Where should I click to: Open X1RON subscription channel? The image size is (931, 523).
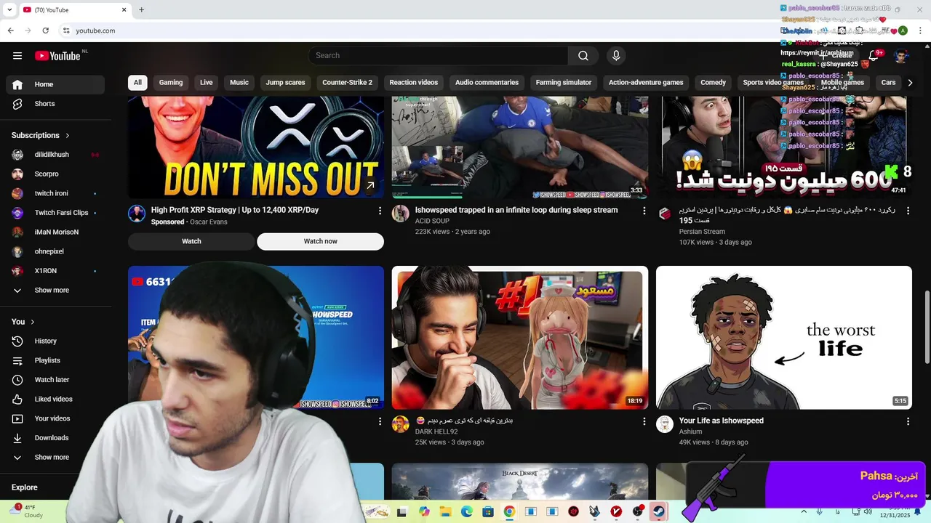point(55,271)
